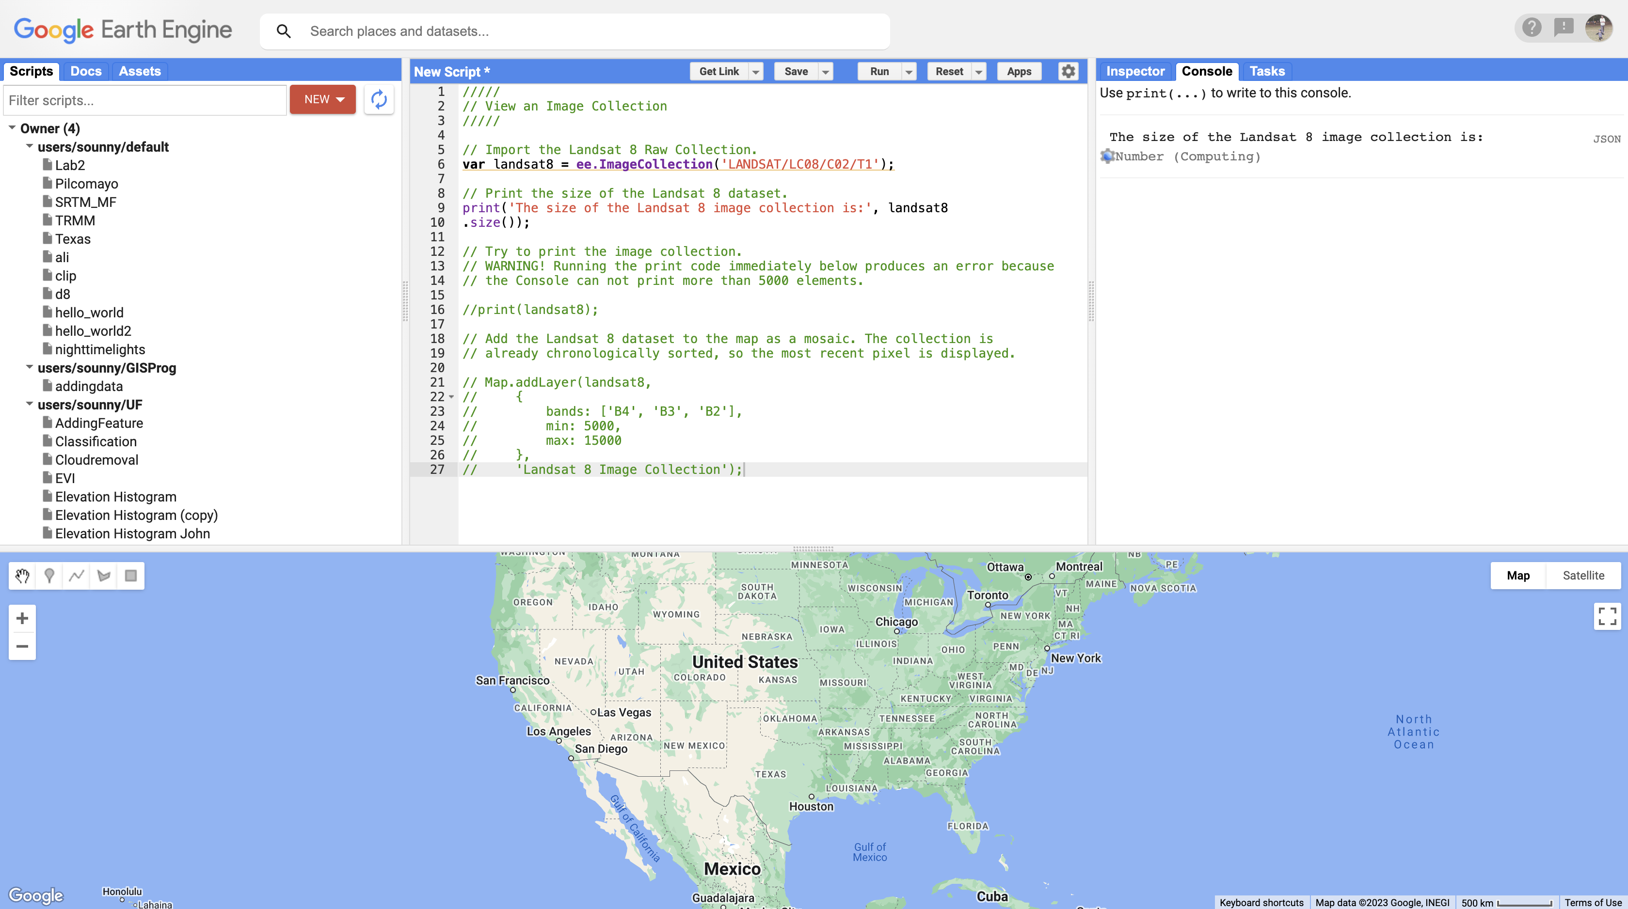Select the polygon drawing tool

pyautogui.click(x=103, y=576)
